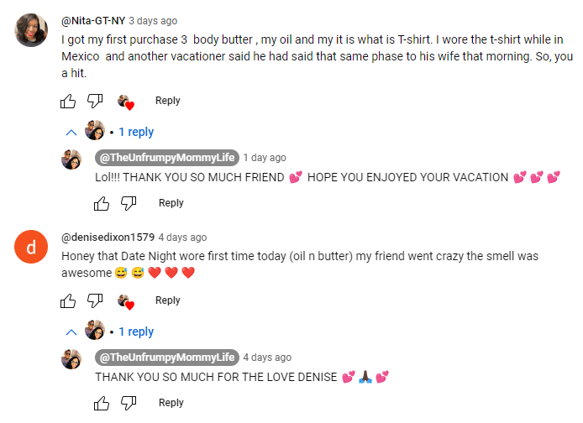Image resolution: width=583 pixels, height=423 pixels.
Task: Dislike the @Nita-GT-NY comment
Action: [x=95, y=102]
